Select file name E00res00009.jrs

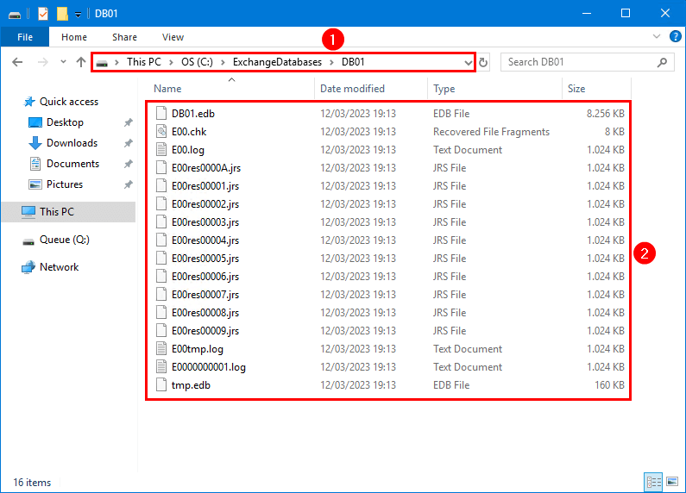coord(205,331)
